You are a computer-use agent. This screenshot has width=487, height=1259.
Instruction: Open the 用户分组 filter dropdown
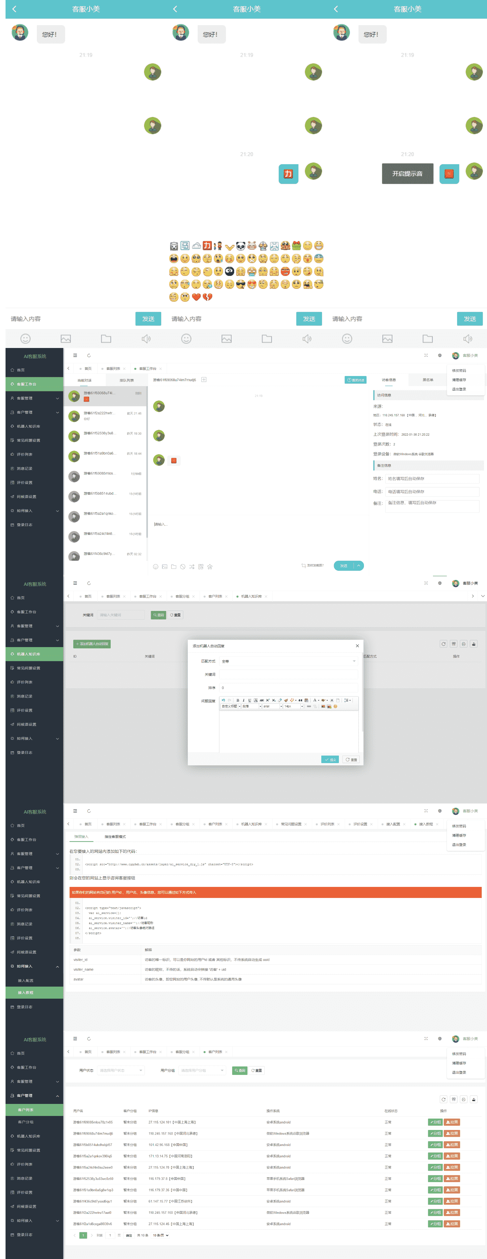(x=202, y=1070)
